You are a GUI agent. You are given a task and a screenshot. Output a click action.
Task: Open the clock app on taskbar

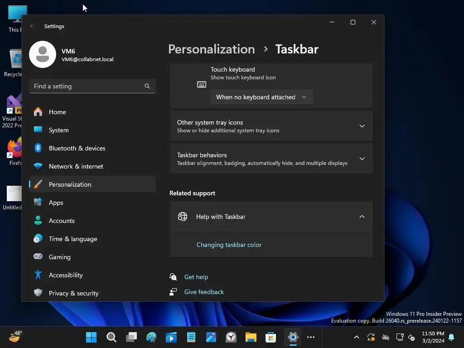point(231,337)
